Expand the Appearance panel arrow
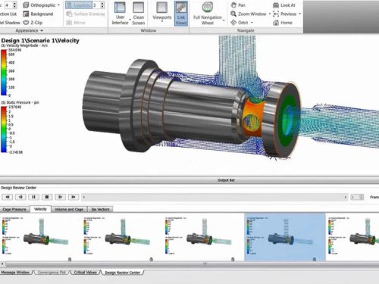This screenshot has height=284, width=379. point(42,30)
